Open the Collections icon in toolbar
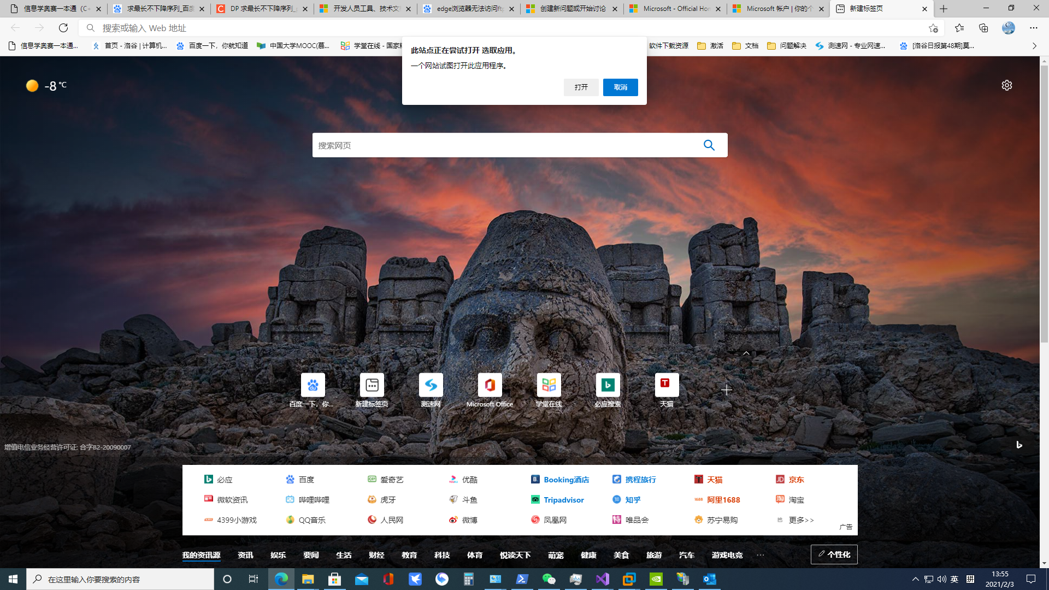Image resolution: width=1049 pixels, height=590 pixels. [x=983, y=28]
